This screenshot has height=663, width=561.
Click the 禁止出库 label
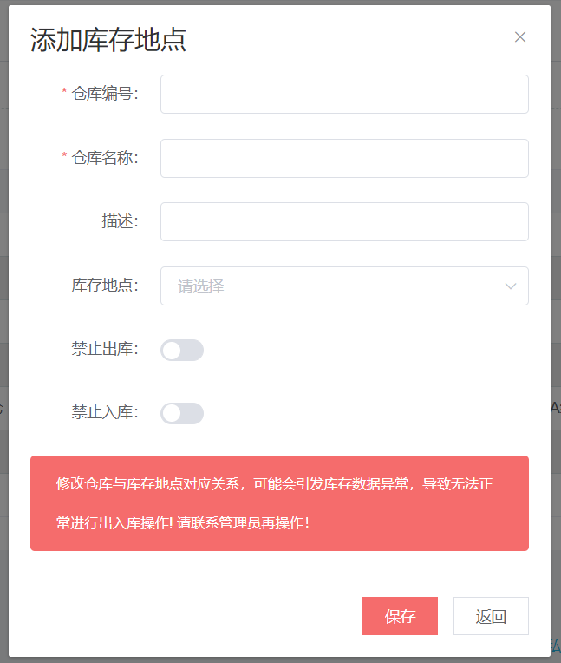[x=105, y=350]
